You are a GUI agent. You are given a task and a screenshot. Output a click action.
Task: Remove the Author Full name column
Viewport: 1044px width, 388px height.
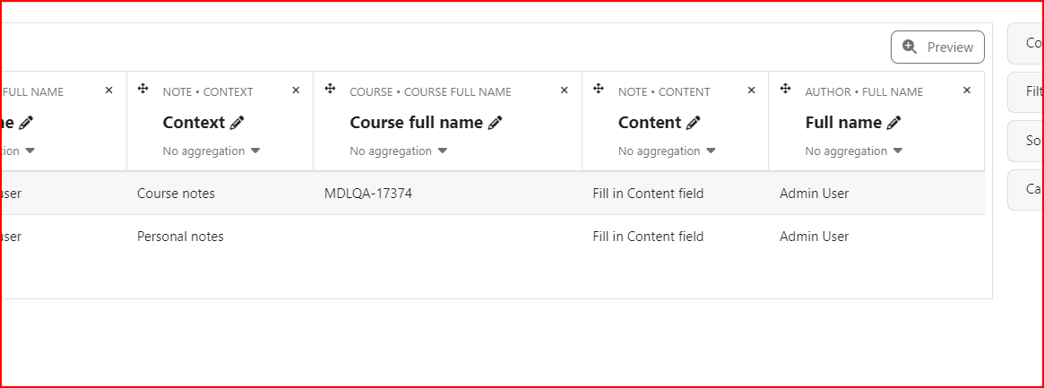(x=967, y=91)
